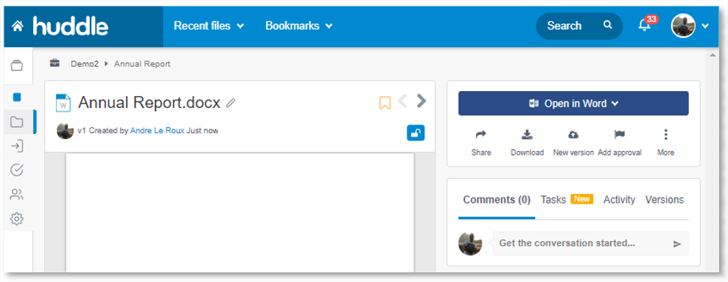This screenshot has height=282, width=728.
Task: Toggle the file lock button
Action: coord(415,133)
